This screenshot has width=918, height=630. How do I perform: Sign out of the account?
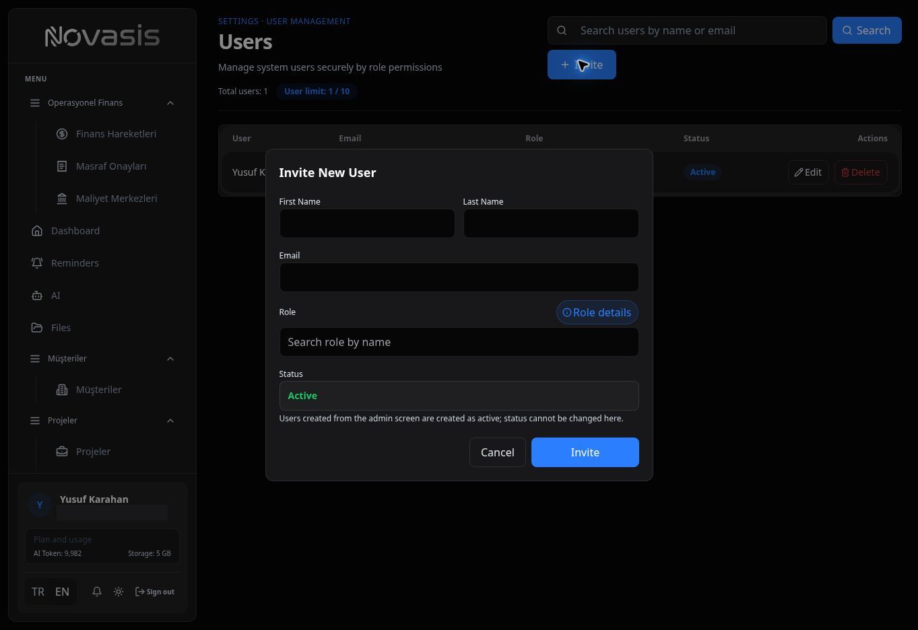pos(155,592)
